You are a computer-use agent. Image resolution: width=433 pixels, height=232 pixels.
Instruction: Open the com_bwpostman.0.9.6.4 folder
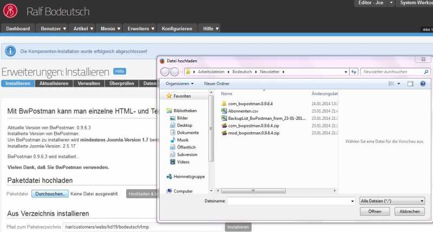[x=250, y=103]
